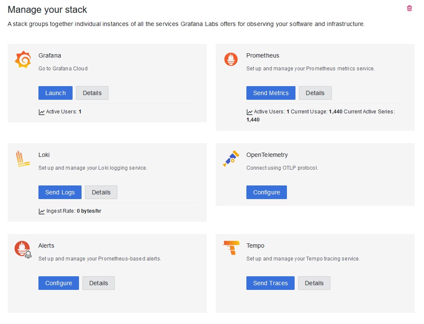Viewport: 424px width, 324px height.
Task: Click the delete stack trash icon
Action: click(409, 8)
